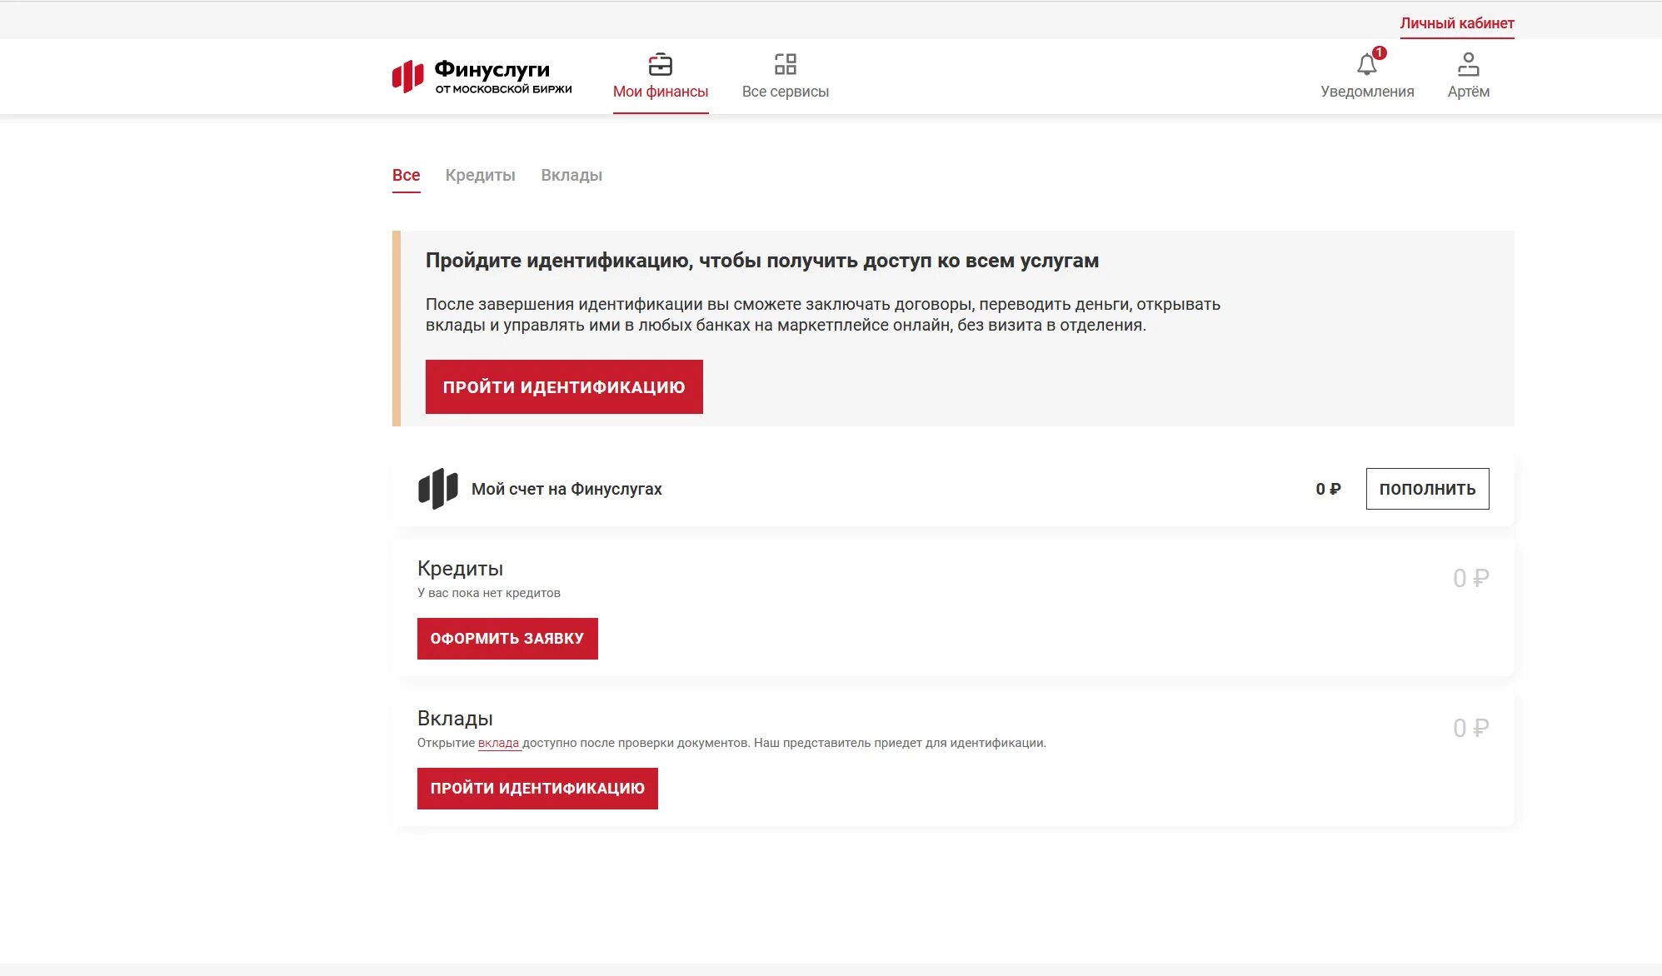Click the dark Финуслуги account logo icon
Viewport: 1662px width, 976px height.
[x=438, y=489]
